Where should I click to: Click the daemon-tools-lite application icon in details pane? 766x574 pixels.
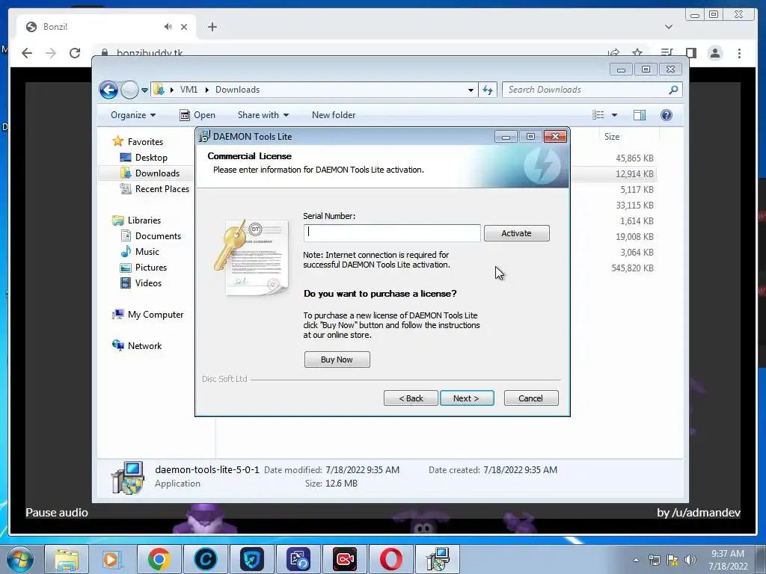(x=127, y=478)
